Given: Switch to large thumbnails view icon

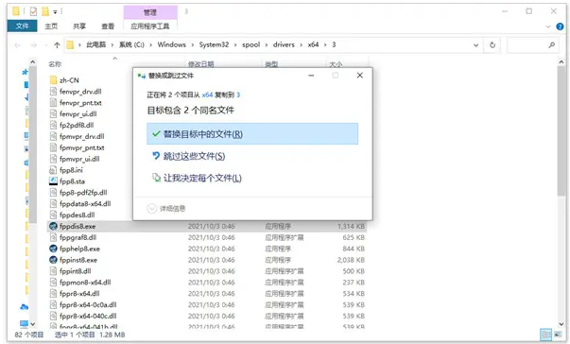Looking at the screenshot, I should (x=557, y=335).
